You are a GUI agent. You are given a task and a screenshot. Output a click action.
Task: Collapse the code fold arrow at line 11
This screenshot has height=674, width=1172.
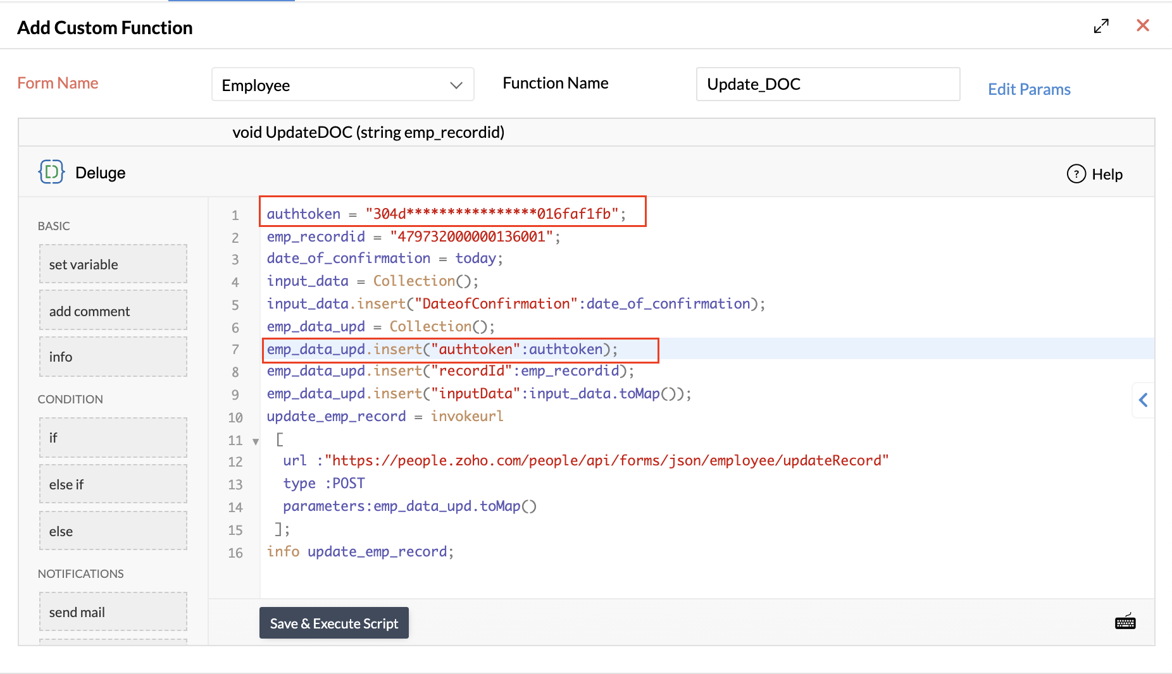[x=256, y=441]
